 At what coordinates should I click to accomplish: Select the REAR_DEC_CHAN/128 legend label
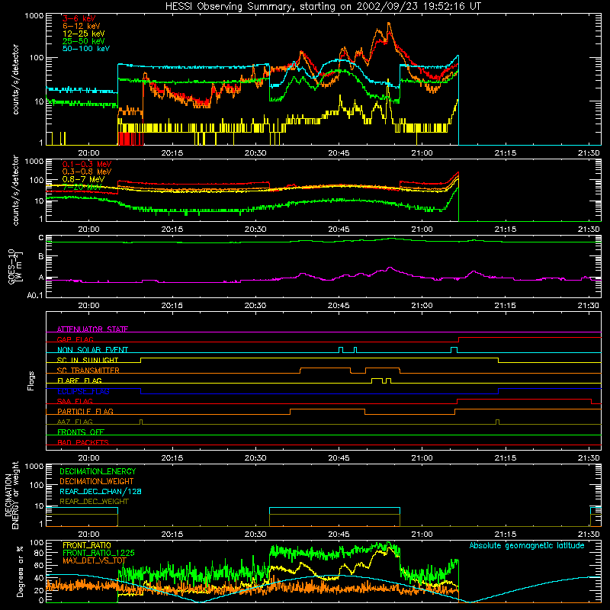[101, 491]
